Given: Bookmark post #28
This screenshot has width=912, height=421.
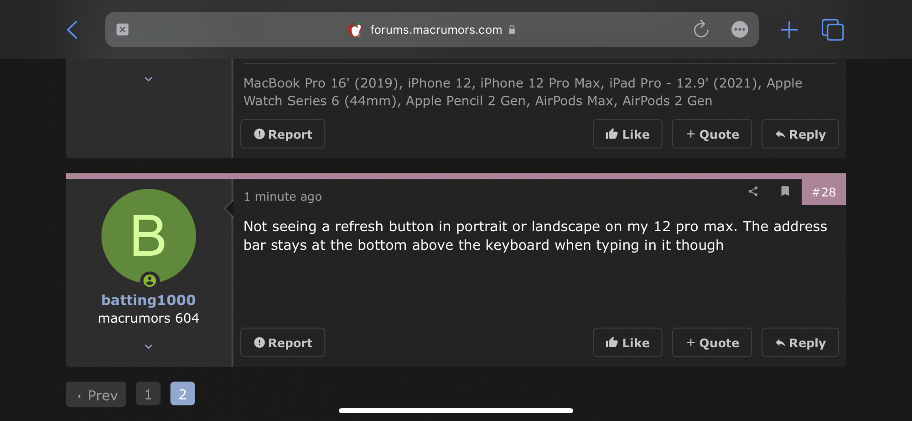Looking at the screenshot, I should tap(785, 191).
